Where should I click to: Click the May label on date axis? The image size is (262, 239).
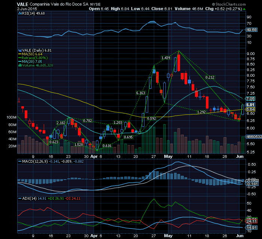(167, 157)
